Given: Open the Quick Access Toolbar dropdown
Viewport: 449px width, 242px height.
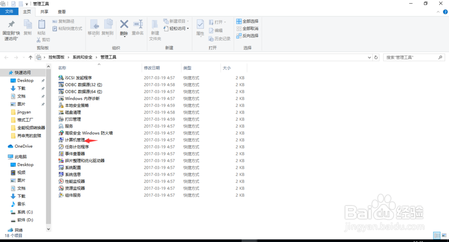Looking at the screenshot, I should (26, 4).
